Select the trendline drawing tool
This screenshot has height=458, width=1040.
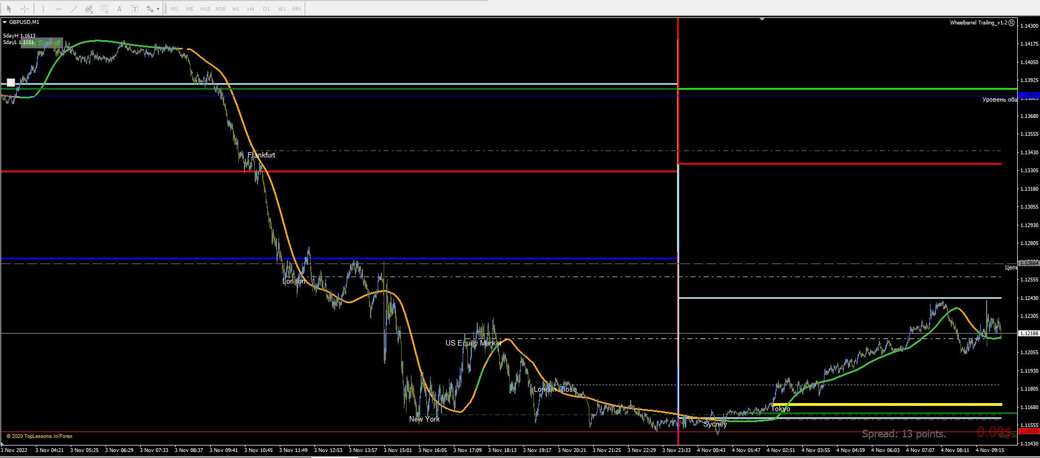pyautogui.click(x=74, y=9)
